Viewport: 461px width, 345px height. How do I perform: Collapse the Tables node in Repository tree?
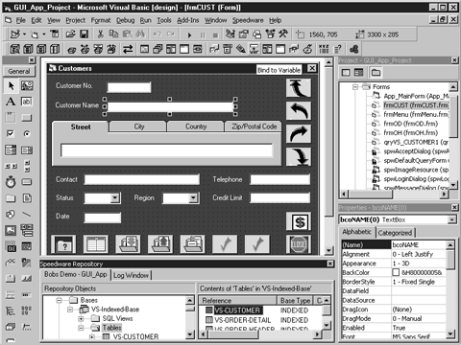coord(81,328)
